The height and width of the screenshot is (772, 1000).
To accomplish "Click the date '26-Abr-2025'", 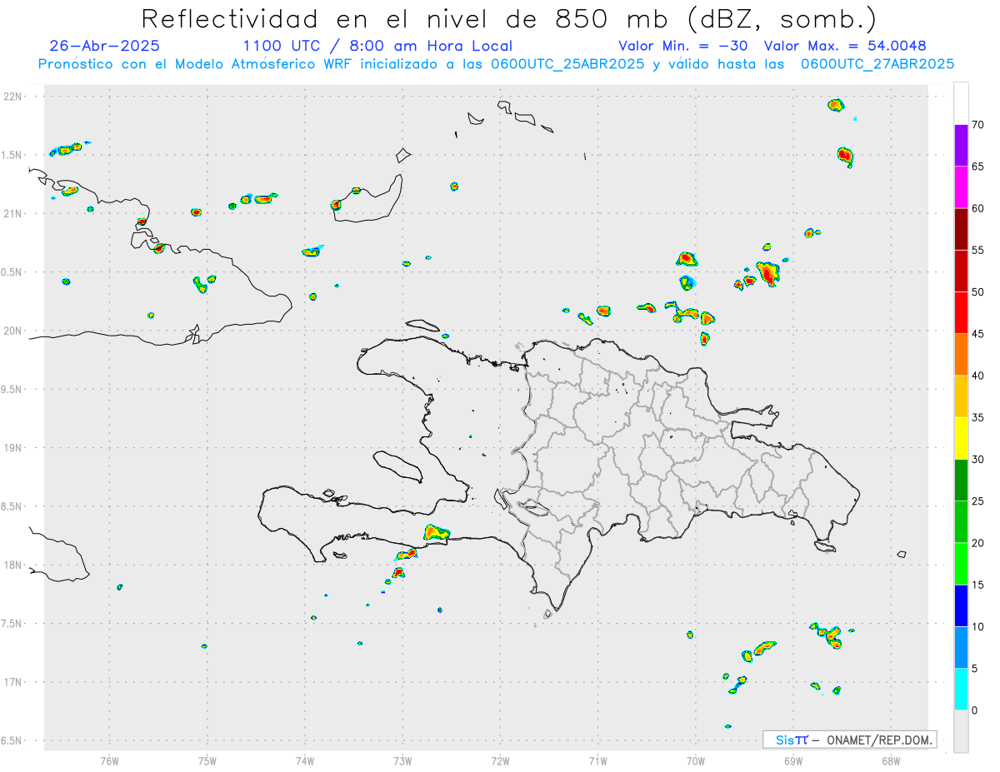I will (x=105, y=46).
